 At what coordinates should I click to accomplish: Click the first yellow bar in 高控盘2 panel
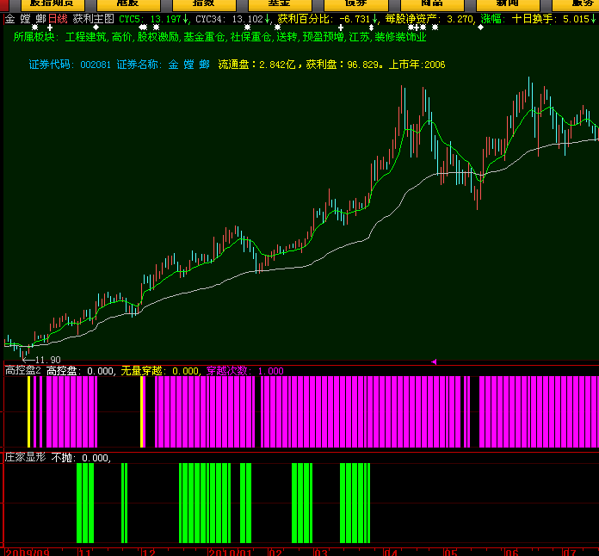tap(28, 411)
